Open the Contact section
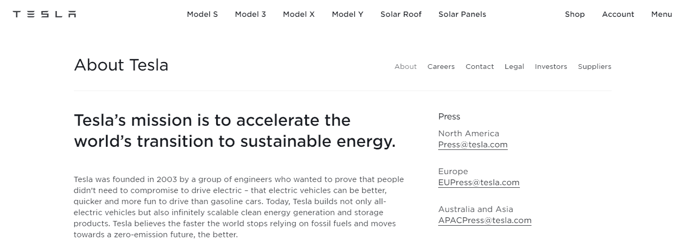686x242 pixels. tap(479, 67)
